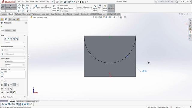
Task: Switch to the Leaders tab
Action: (8, 31)
